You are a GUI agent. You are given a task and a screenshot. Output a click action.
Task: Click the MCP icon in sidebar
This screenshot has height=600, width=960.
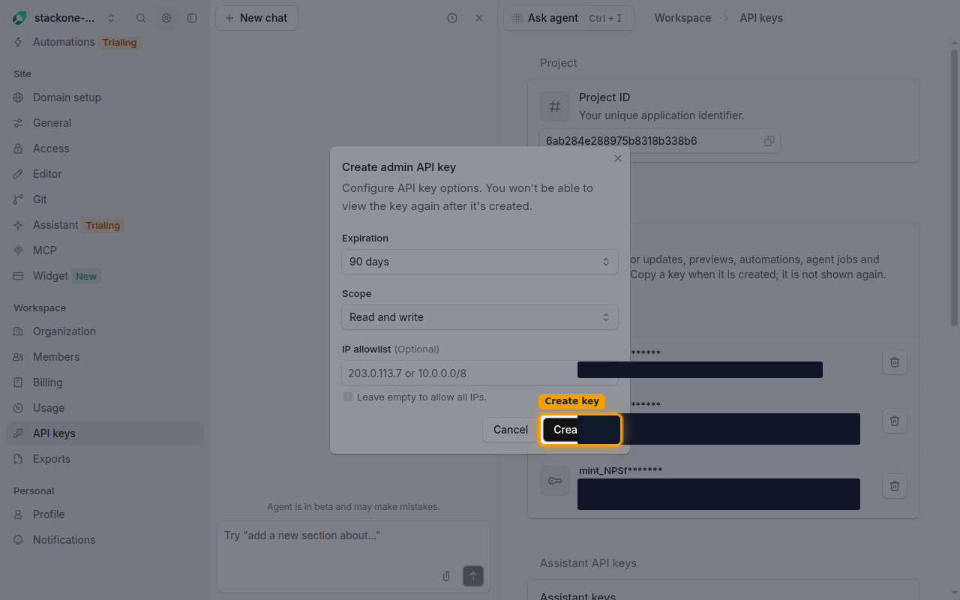tap(18, 250)
